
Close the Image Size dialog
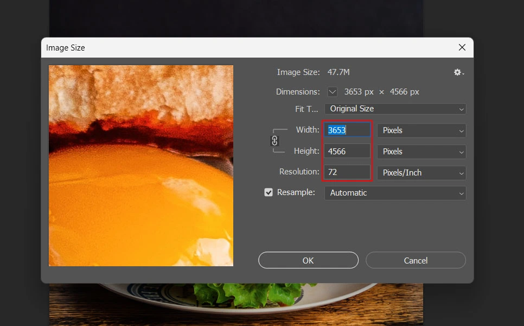462,47
